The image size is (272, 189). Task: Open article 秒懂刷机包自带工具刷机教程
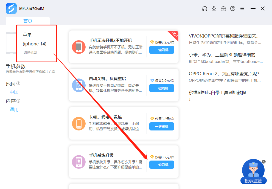pos(217,92)
